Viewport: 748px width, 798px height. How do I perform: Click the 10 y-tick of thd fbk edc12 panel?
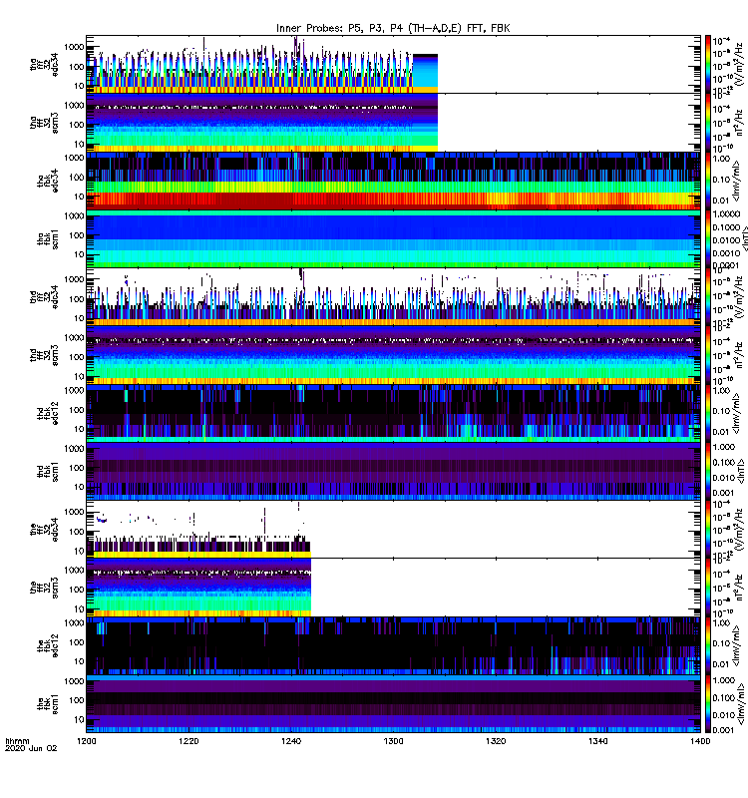click(x=79, y=429)
